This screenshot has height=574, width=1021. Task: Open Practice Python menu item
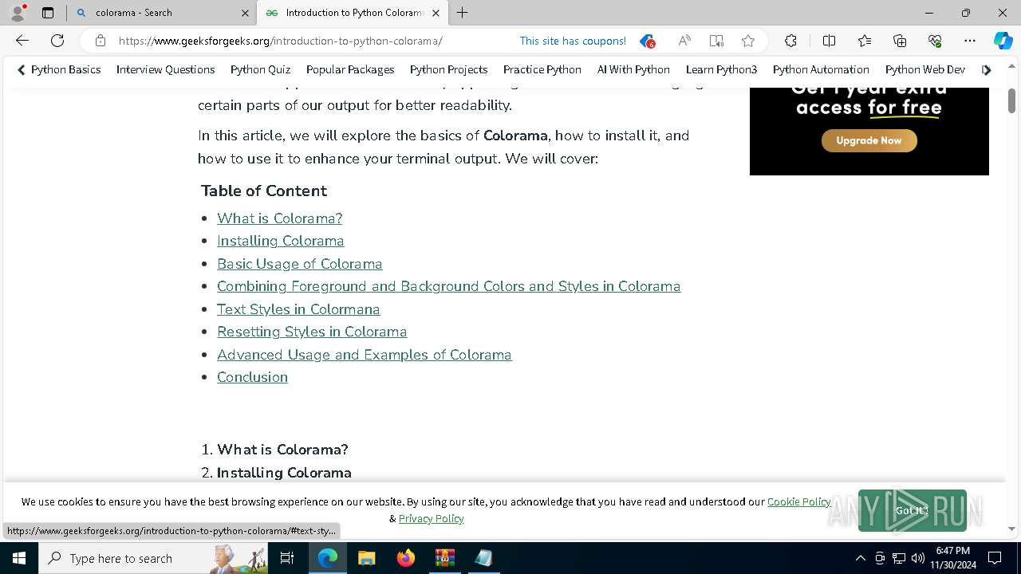tap(542, 70)
